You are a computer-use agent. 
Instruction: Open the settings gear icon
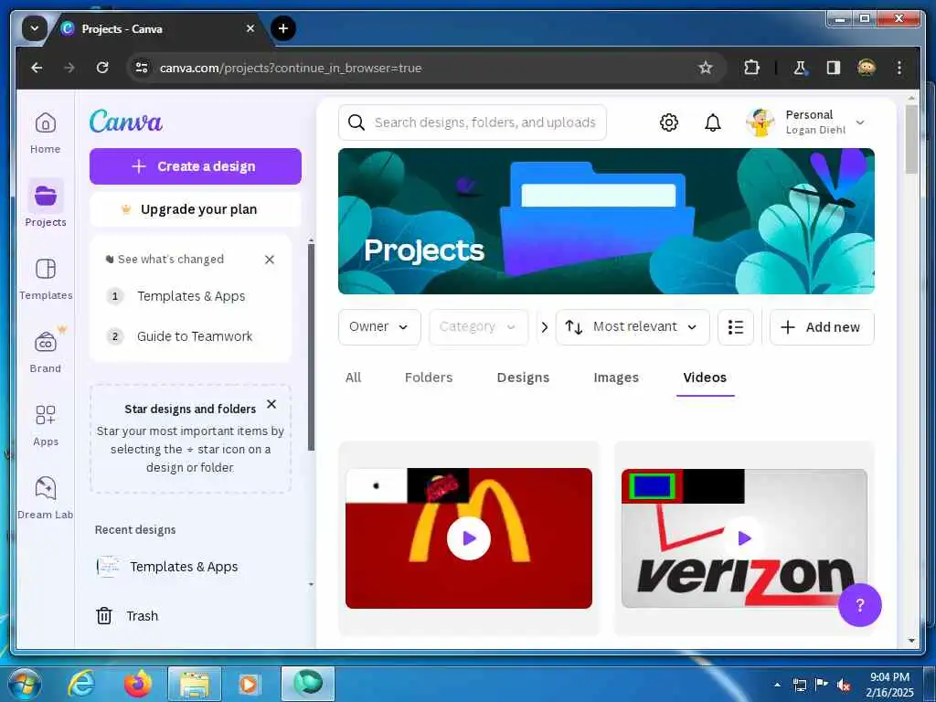(x=668, y=122)
